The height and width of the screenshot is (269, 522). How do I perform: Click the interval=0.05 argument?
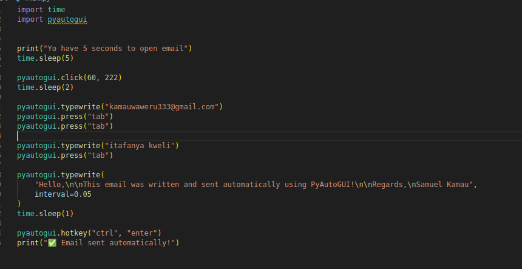click(x=63, y=194)
